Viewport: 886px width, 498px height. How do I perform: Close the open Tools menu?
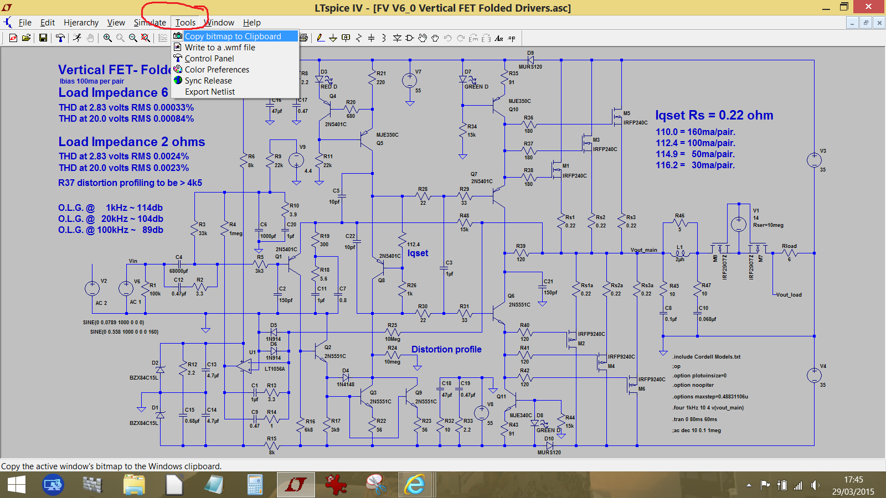pyautogui.click(x=186, y=23)
